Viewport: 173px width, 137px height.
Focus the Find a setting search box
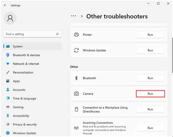point(32,34)
